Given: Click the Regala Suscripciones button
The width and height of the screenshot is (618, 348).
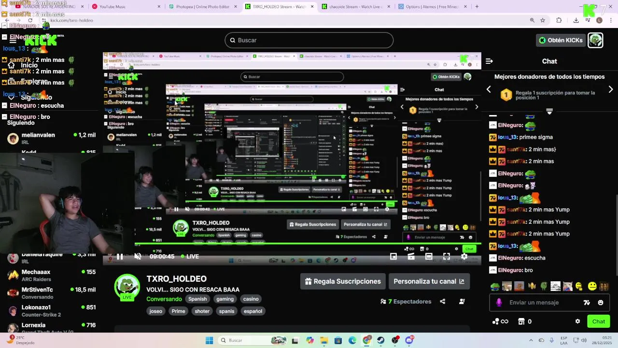Looking at the screenshot, I should pyautogui.click(x=343, y=281).
